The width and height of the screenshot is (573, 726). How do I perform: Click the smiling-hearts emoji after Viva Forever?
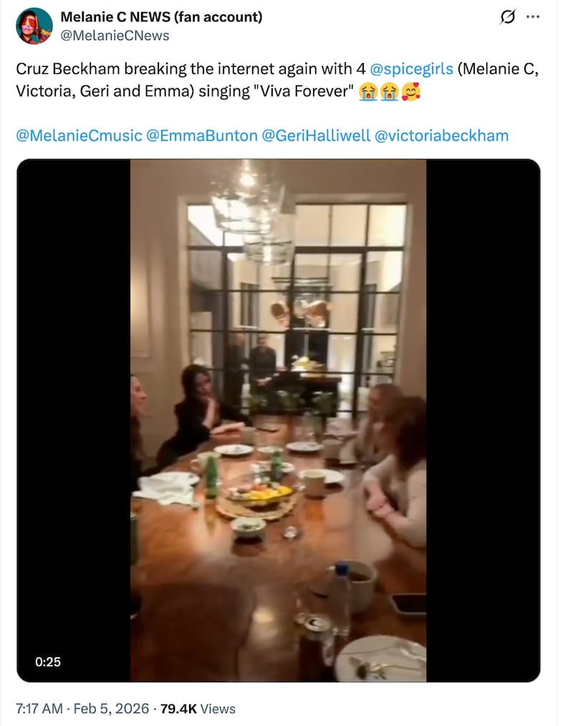(412, 91)
